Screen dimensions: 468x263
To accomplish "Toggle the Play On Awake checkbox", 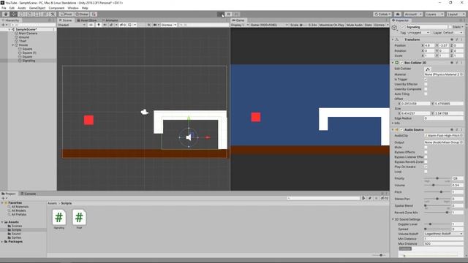I will (426, 167).
